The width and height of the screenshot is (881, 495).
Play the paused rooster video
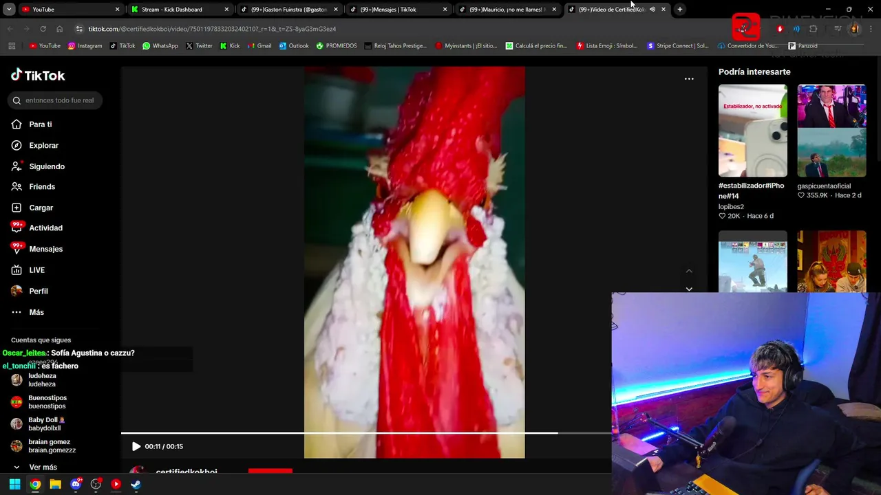coord(136,446)
